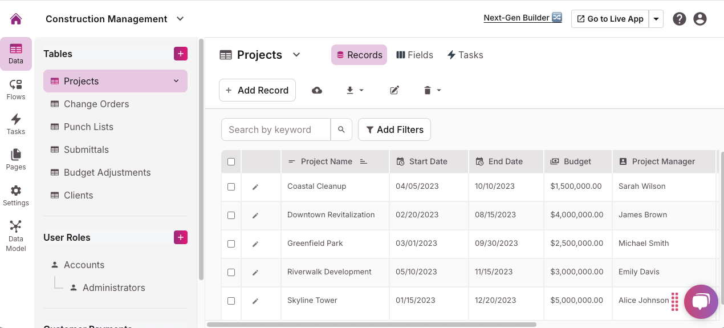
Task: Toggle the select-all records checkbox in header
Action: point(231,161)
